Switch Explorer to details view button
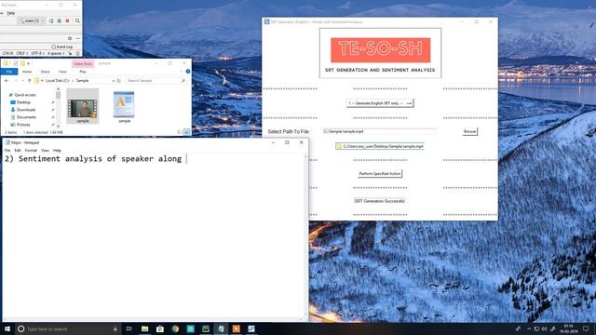The height and width of the screenshot is (335, 596). pyautogui.click(x=180, y=132)
